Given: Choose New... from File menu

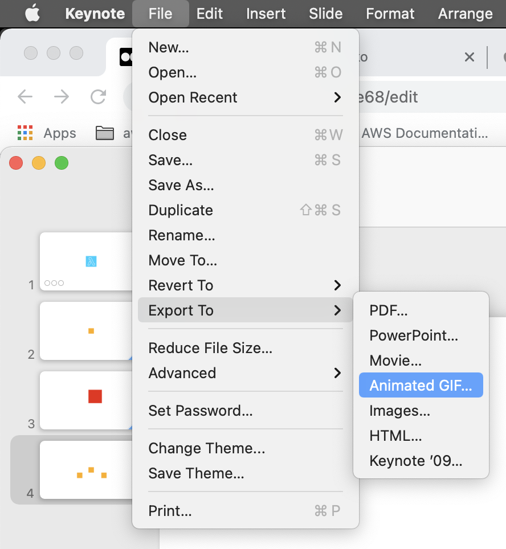Looking at the screenshot, I should [x=245, y=47].
